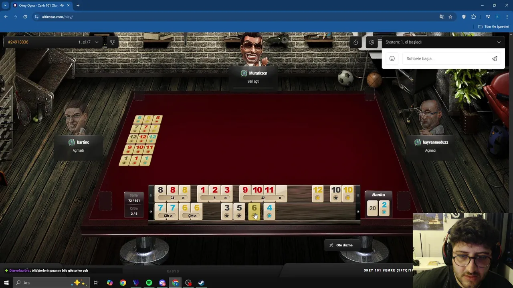Open Chrome three-dot menu
Viewport: 513px width, 288px height.
tap(507, 17)
